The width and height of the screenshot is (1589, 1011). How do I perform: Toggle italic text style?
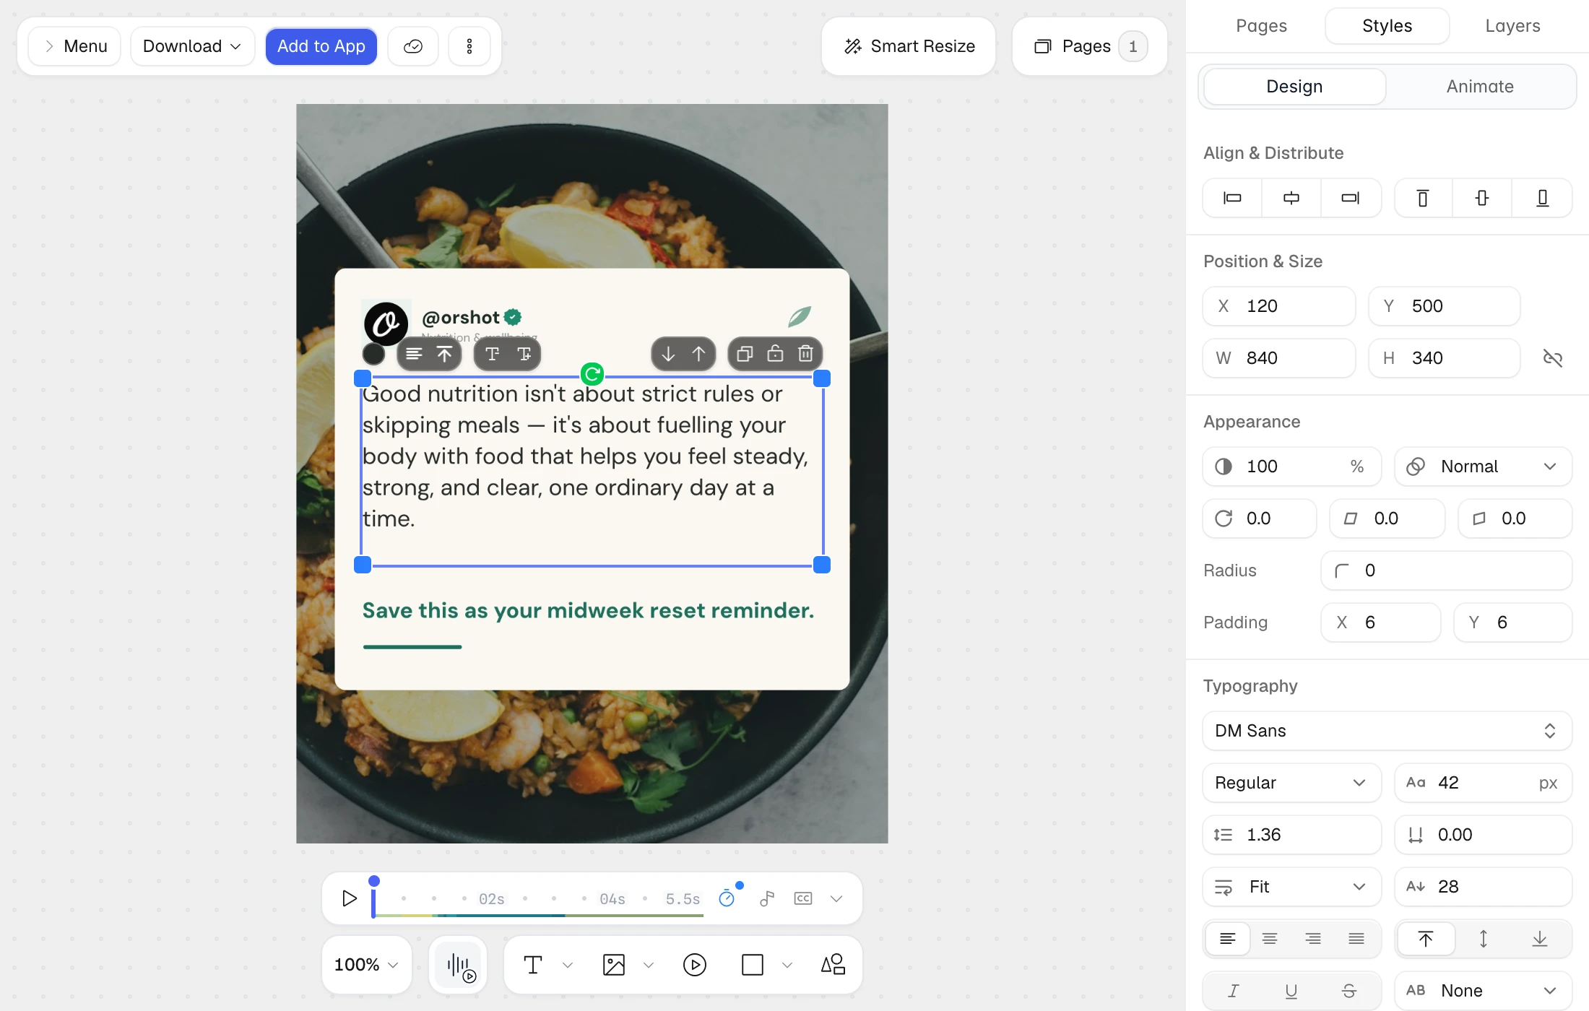click(x=1234, y=991)
